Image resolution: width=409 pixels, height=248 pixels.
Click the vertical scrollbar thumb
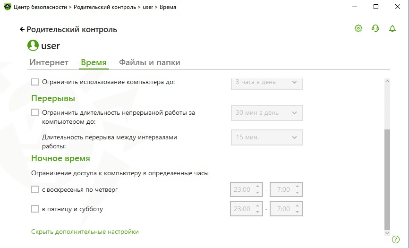tap(388, 179)
